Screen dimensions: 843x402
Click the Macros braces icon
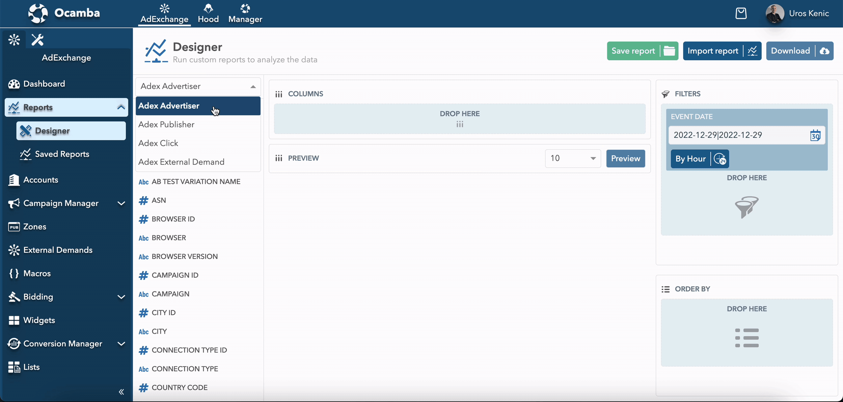(x=14, y=273)
